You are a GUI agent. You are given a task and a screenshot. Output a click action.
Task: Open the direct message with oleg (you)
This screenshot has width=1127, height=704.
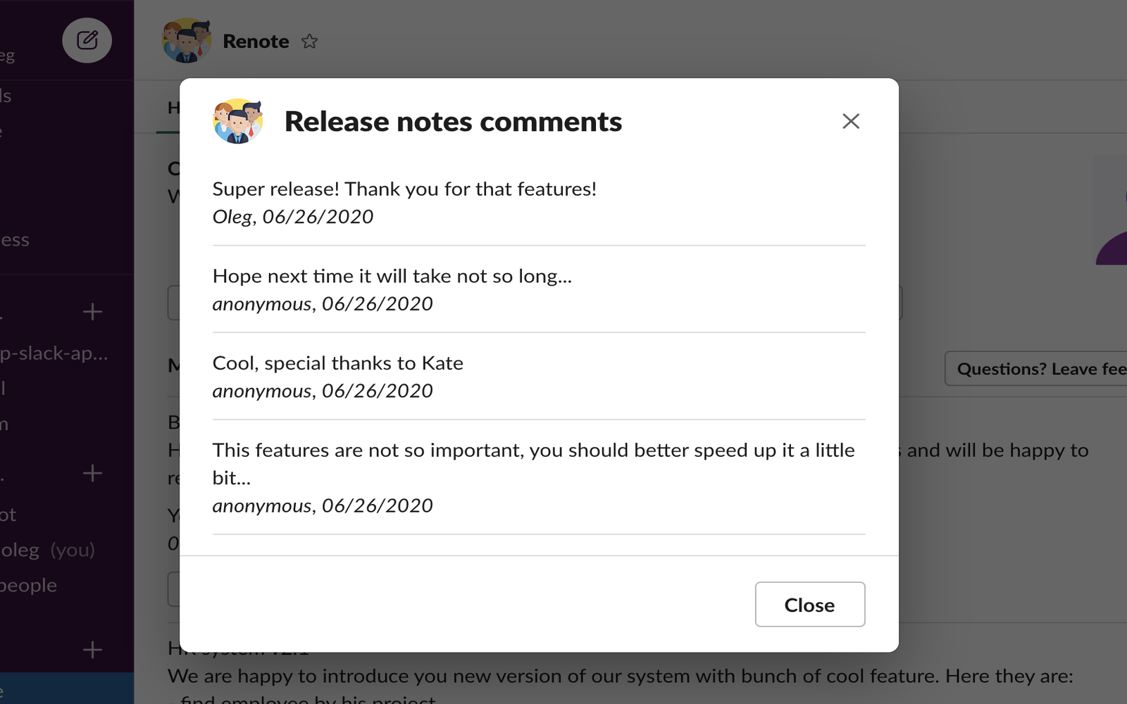click(42, 550)
